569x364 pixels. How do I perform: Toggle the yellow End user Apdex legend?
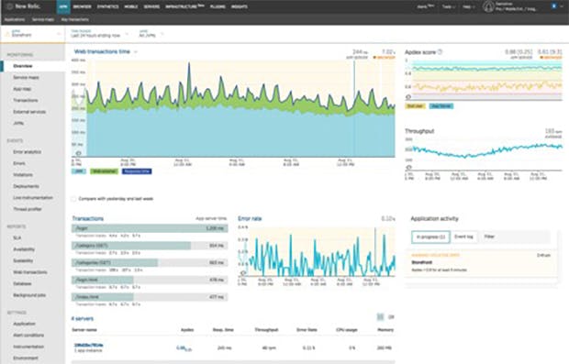(415, 106)
